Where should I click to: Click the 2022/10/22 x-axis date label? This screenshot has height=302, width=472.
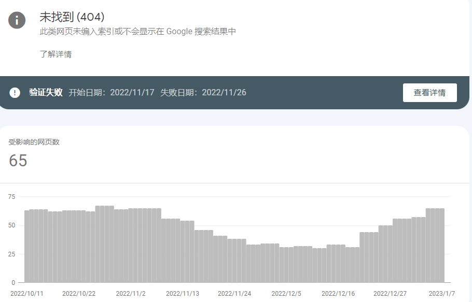[x=79, y=293]
